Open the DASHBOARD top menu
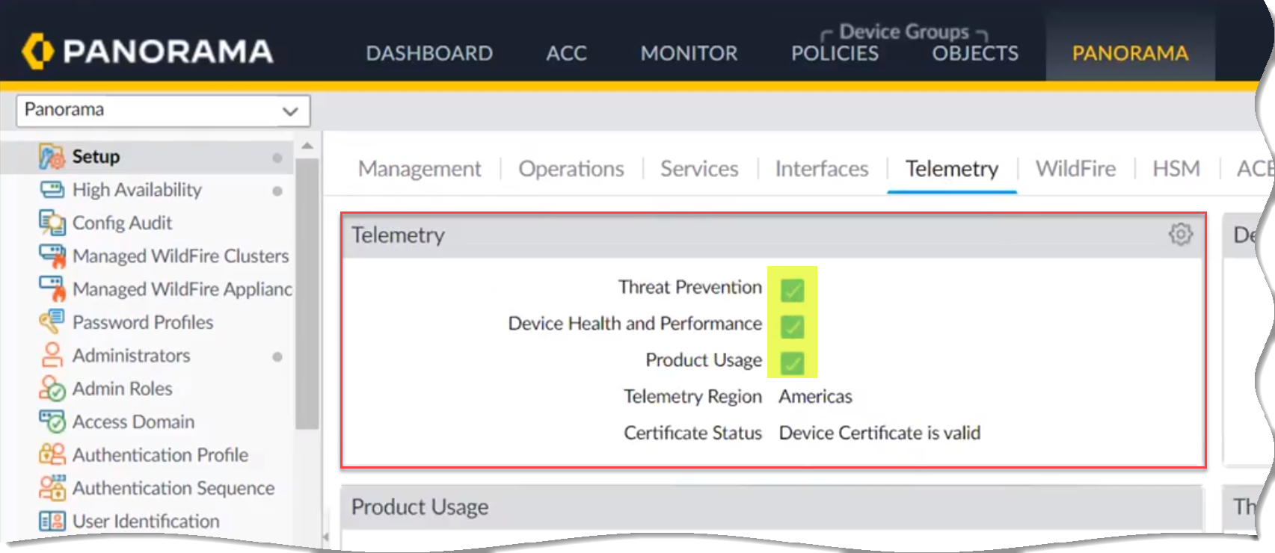Screen dimensions: 1275x553 pyautogui.click(x=428, y=53)
